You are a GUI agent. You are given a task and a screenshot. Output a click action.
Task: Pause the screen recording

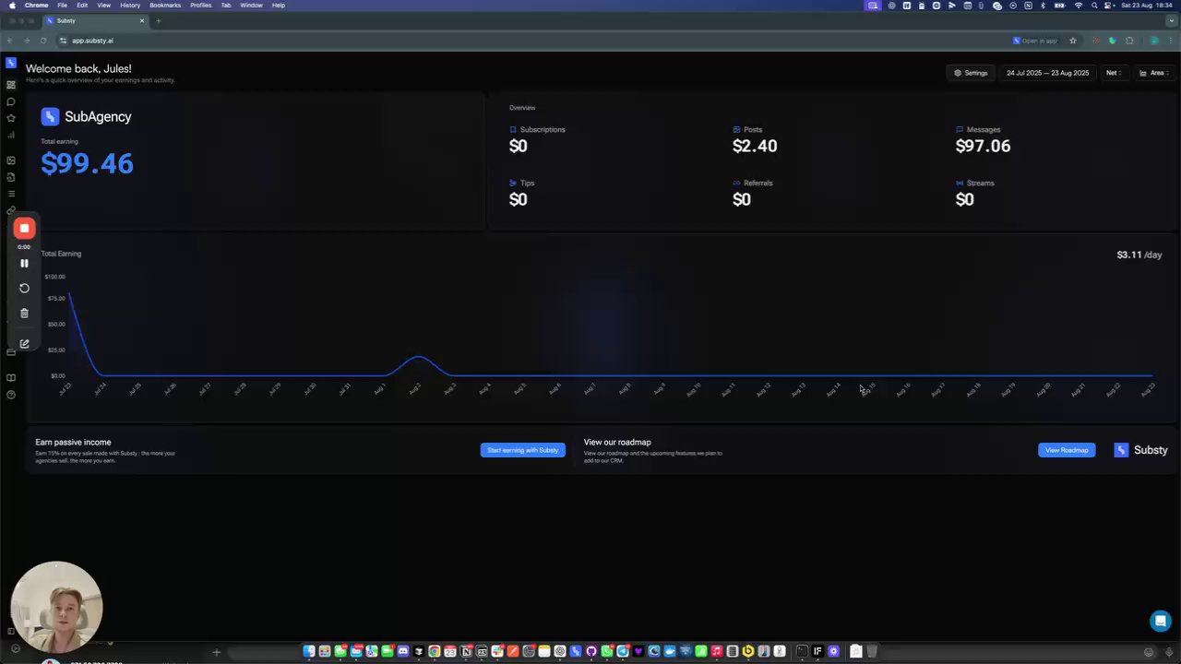coord(25,263)
